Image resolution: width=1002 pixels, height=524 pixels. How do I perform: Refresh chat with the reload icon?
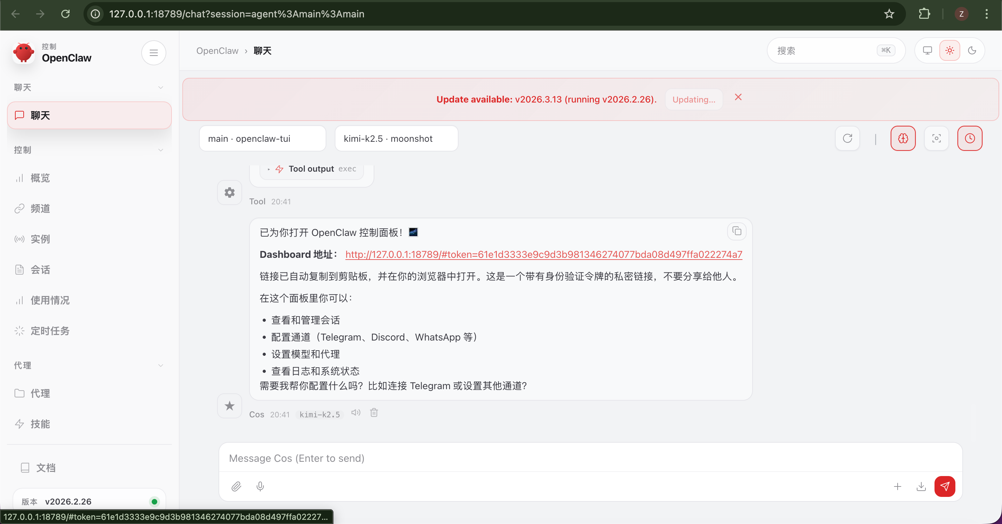[x=847, y=138]
